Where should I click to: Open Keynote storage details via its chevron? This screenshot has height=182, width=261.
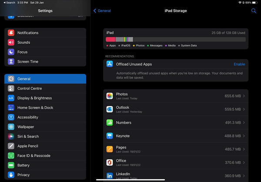(x=244, y=136)
